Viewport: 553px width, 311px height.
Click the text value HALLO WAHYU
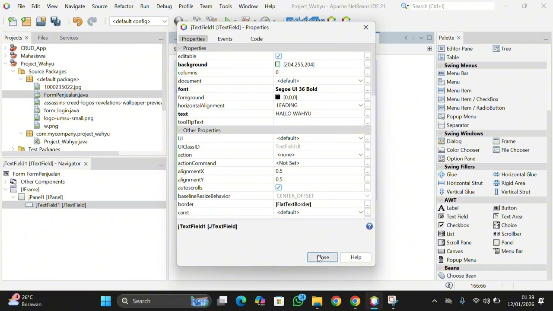293,114
